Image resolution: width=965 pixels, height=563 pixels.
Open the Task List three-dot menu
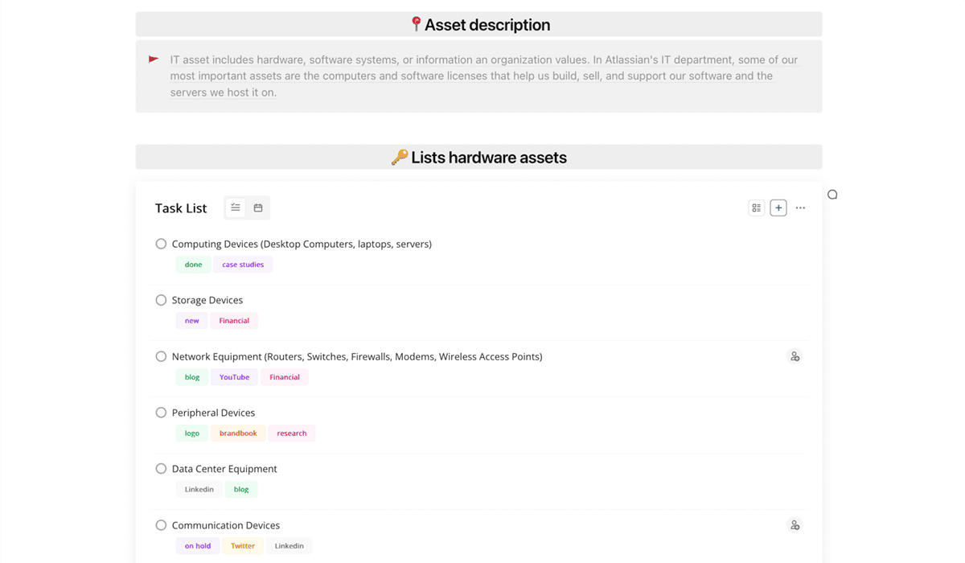800,208
